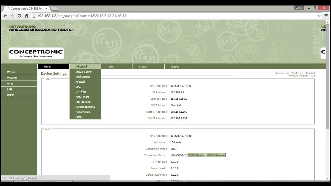Click Disconnected connection status text

178,155
